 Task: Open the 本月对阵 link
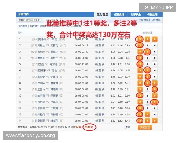click(x=143, y=20)
